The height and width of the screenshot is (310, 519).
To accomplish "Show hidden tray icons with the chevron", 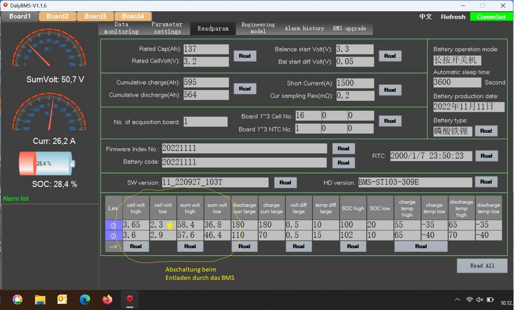I will 458,300.
